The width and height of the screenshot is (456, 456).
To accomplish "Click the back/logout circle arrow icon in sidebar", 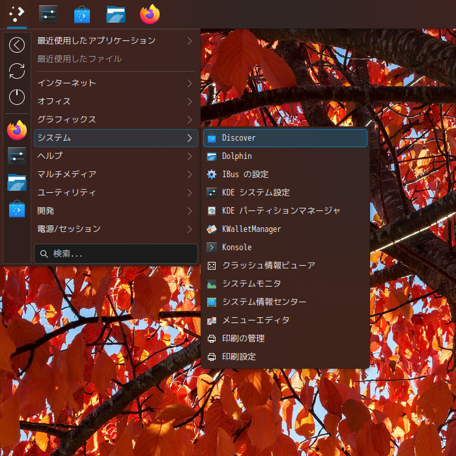I will pyautogui.click(x=17, y=45).
